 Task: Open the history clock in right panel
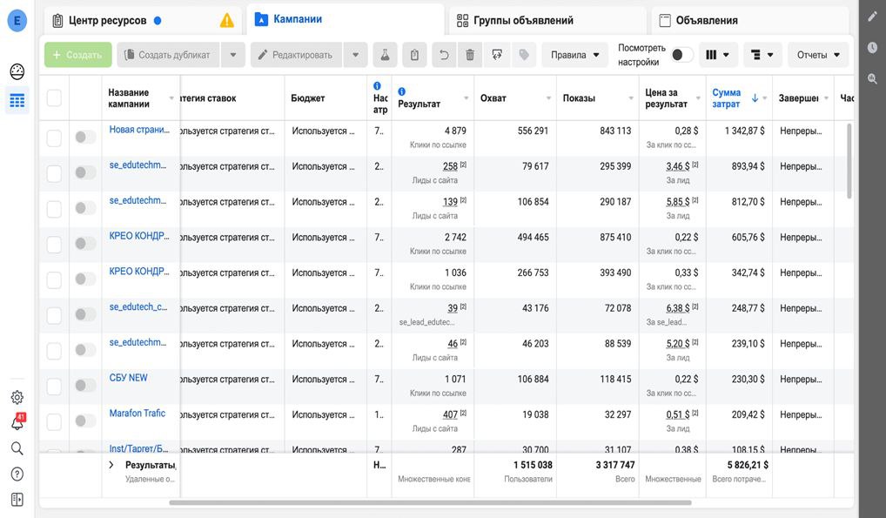pos(872,48)
